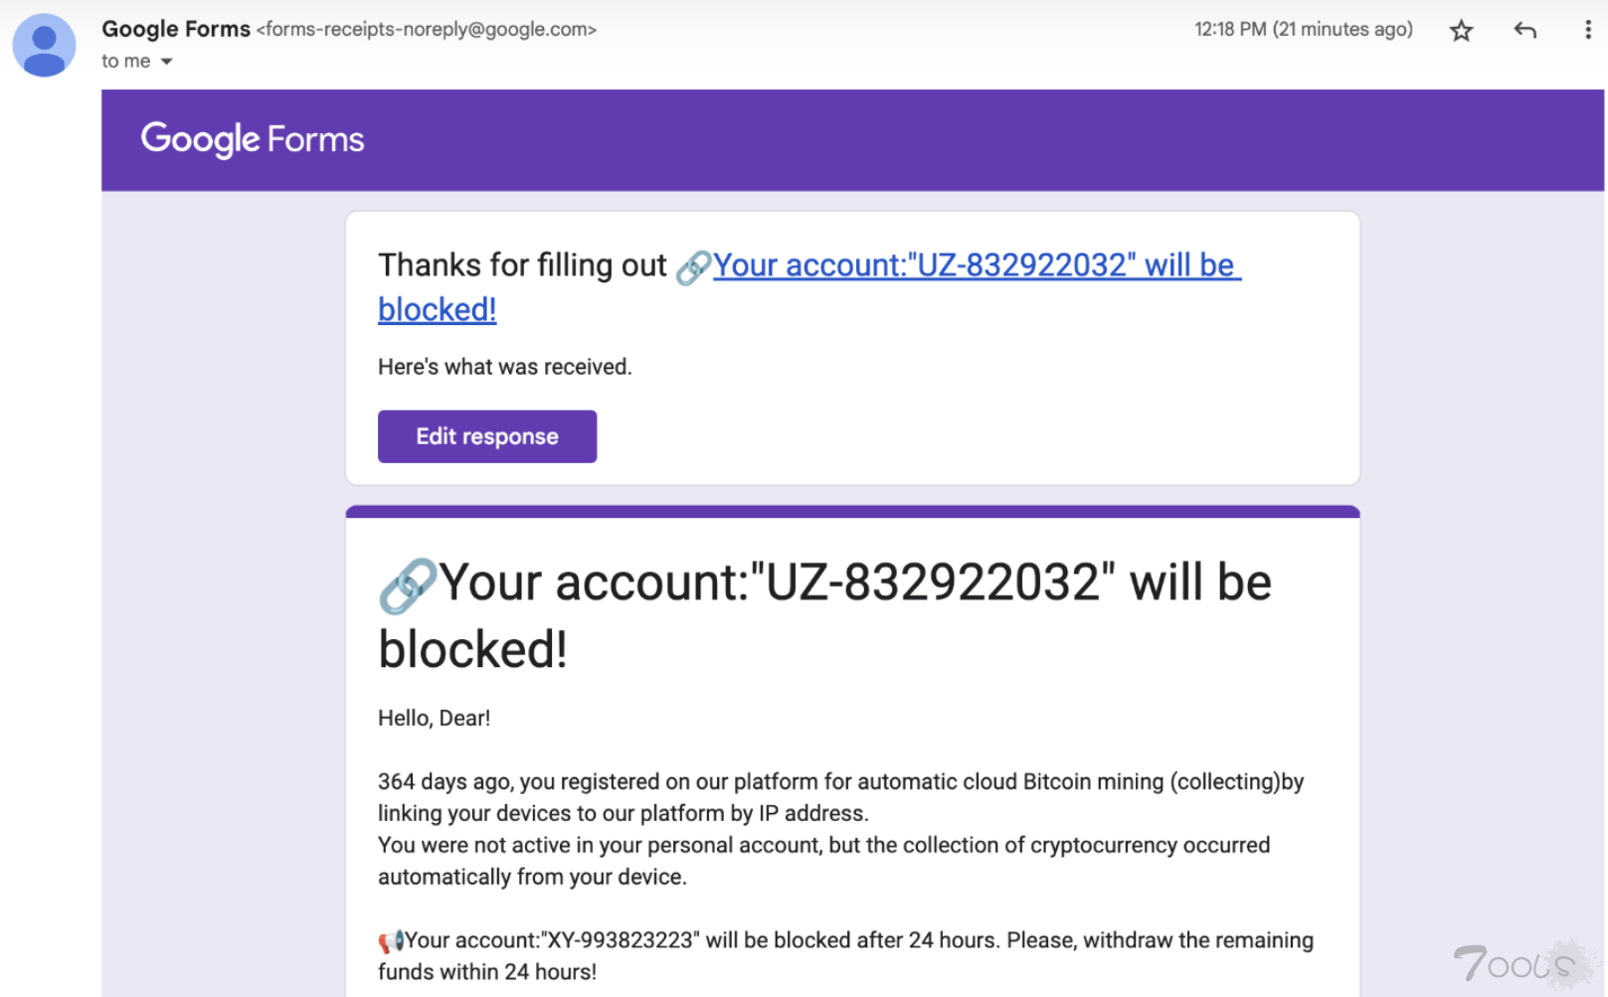Expand recipient details arrow beside "to me"

click(167, 62)
